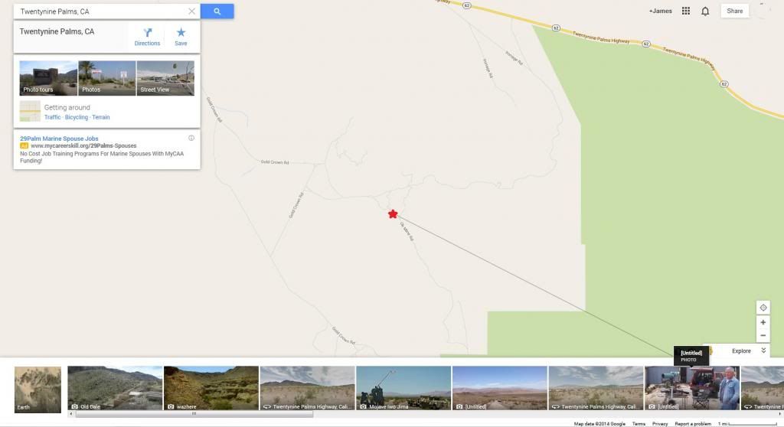Click the my-location target icon
The image size is (784, 427).
coord(763,308)
